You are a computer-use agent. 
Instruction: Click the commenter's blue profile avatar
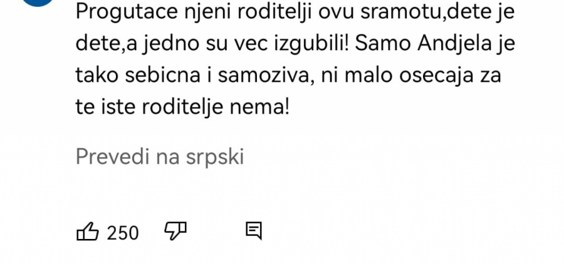click(38, 2)
